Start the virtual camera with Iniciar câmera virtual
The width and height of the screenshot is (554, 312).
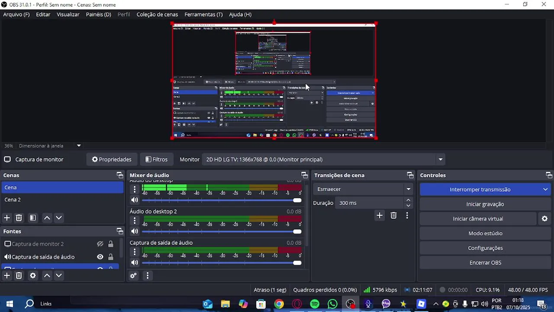(478, 219)
